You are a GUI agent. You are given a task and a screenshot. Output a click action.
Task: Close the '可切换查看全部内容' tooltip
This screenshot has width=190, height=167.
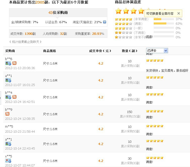tap(179, 13)
